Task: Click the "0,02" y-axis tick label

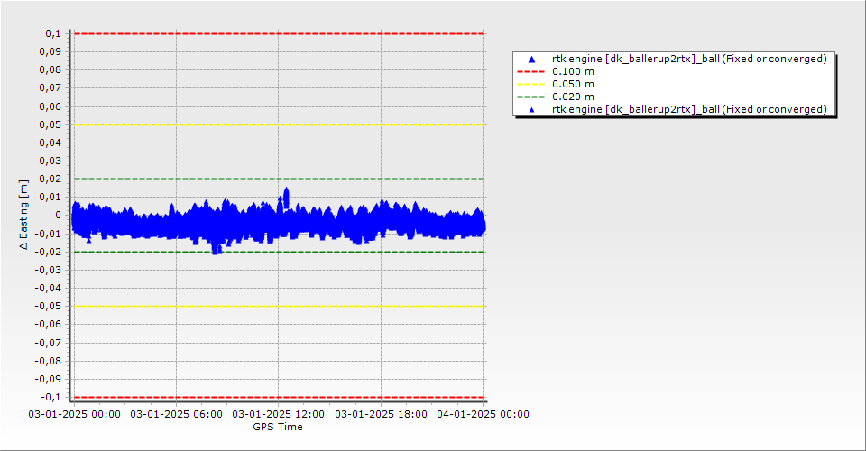Action: pos(51,179)
